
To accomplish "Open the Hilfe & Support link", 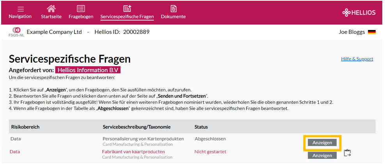I will tap(357, 59).
